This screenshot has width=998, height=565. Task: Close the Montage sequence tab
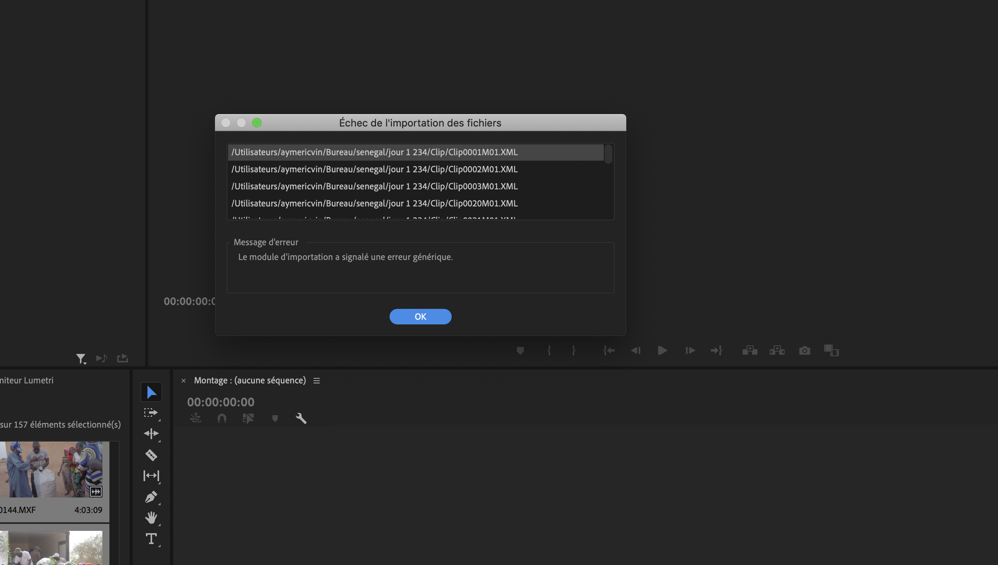184,381
